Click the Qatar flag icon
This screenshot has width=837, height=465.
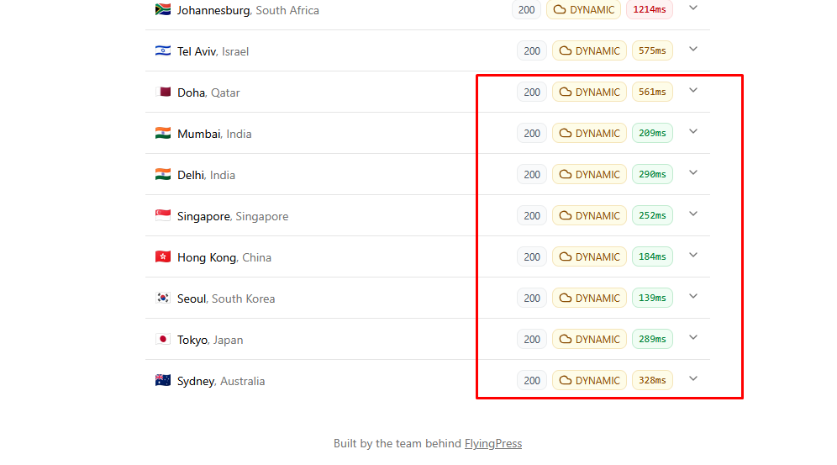point(163,92)
